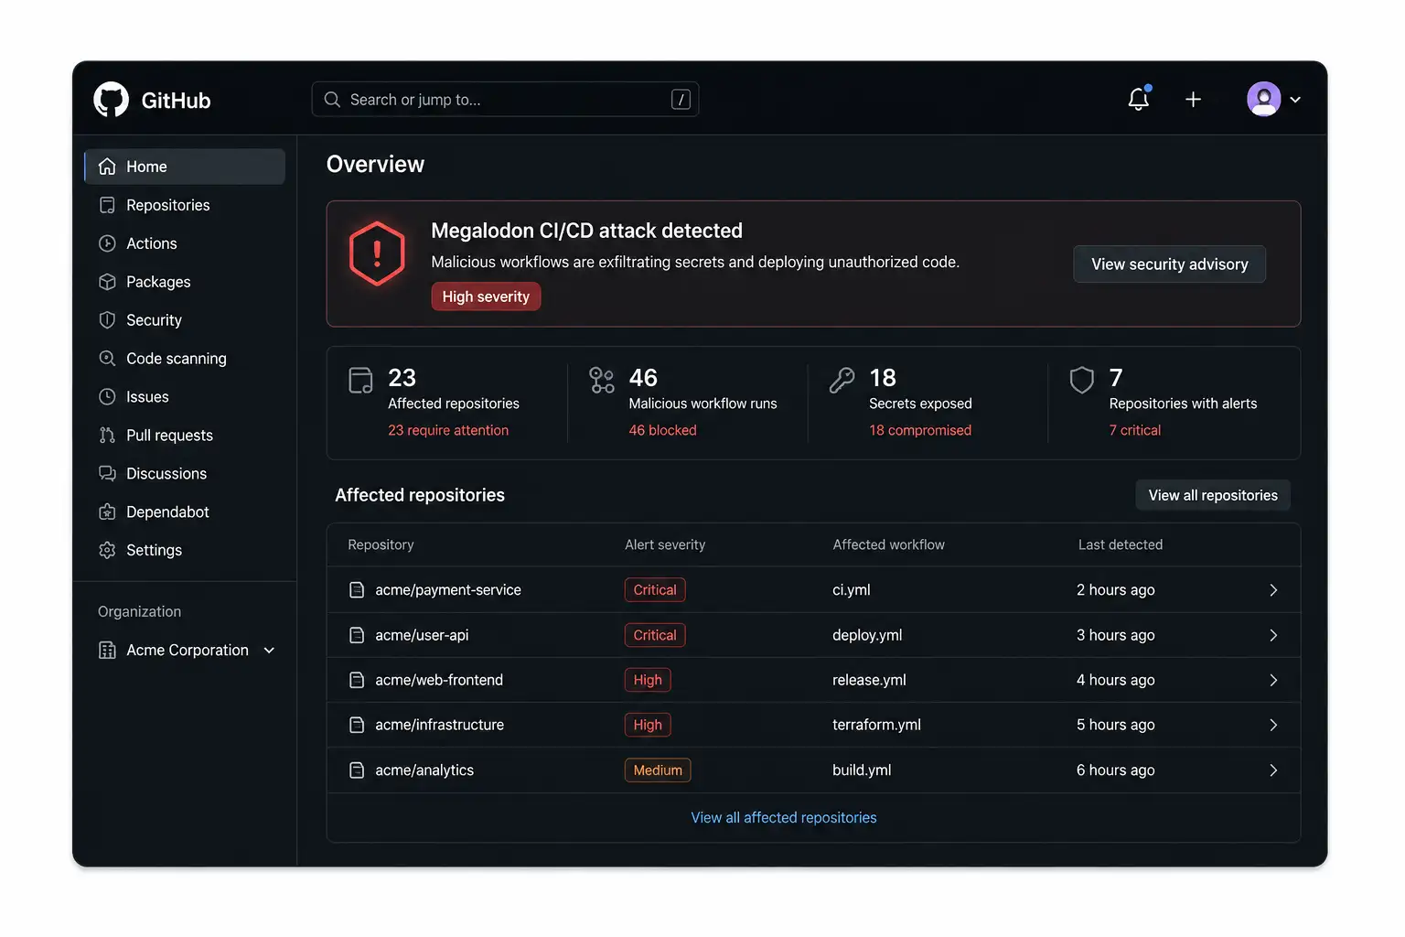Click View all affected repositories link
The height and width of the screenshot is (937, 1405).
pos(784,818)
